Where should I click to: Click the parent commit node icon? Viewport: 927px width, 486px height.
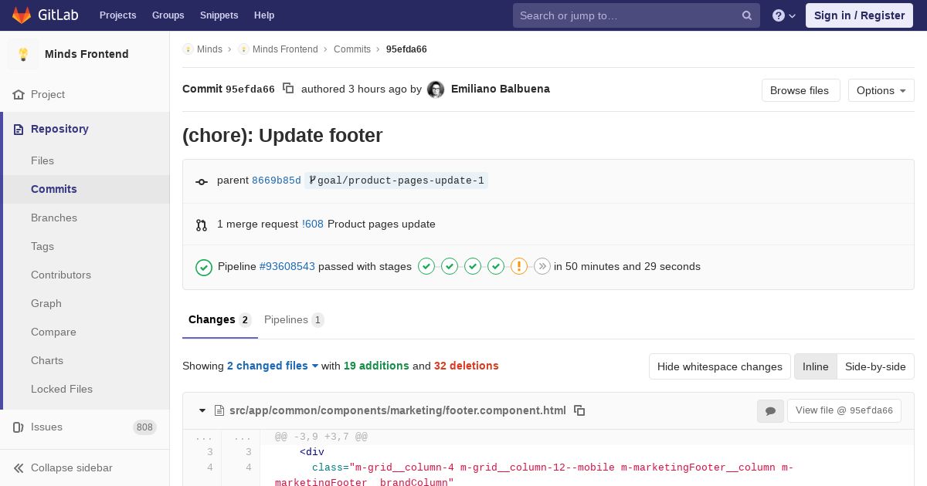click(x=202, y=181)
